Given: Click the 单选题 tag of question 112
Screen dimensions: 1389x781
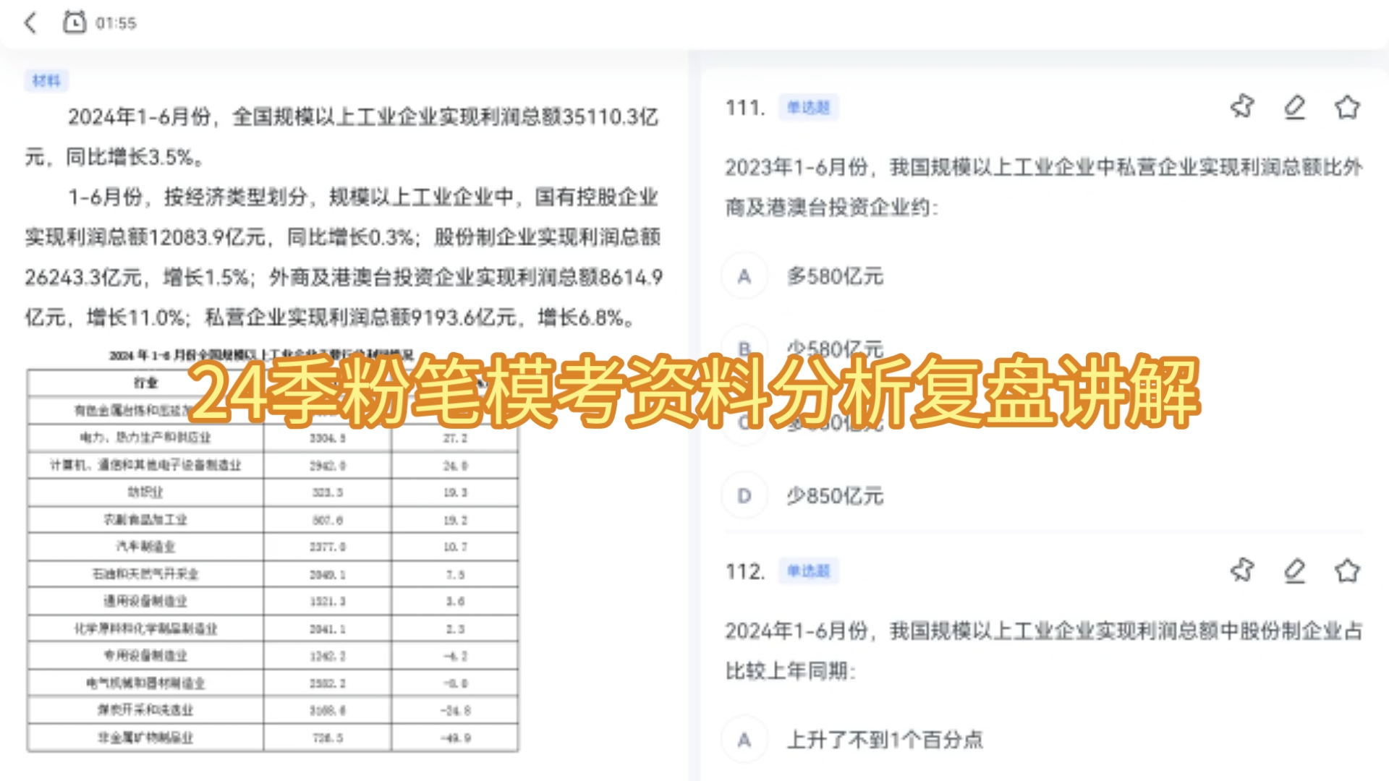Looking at the screenshot, I should pos(808,571).
